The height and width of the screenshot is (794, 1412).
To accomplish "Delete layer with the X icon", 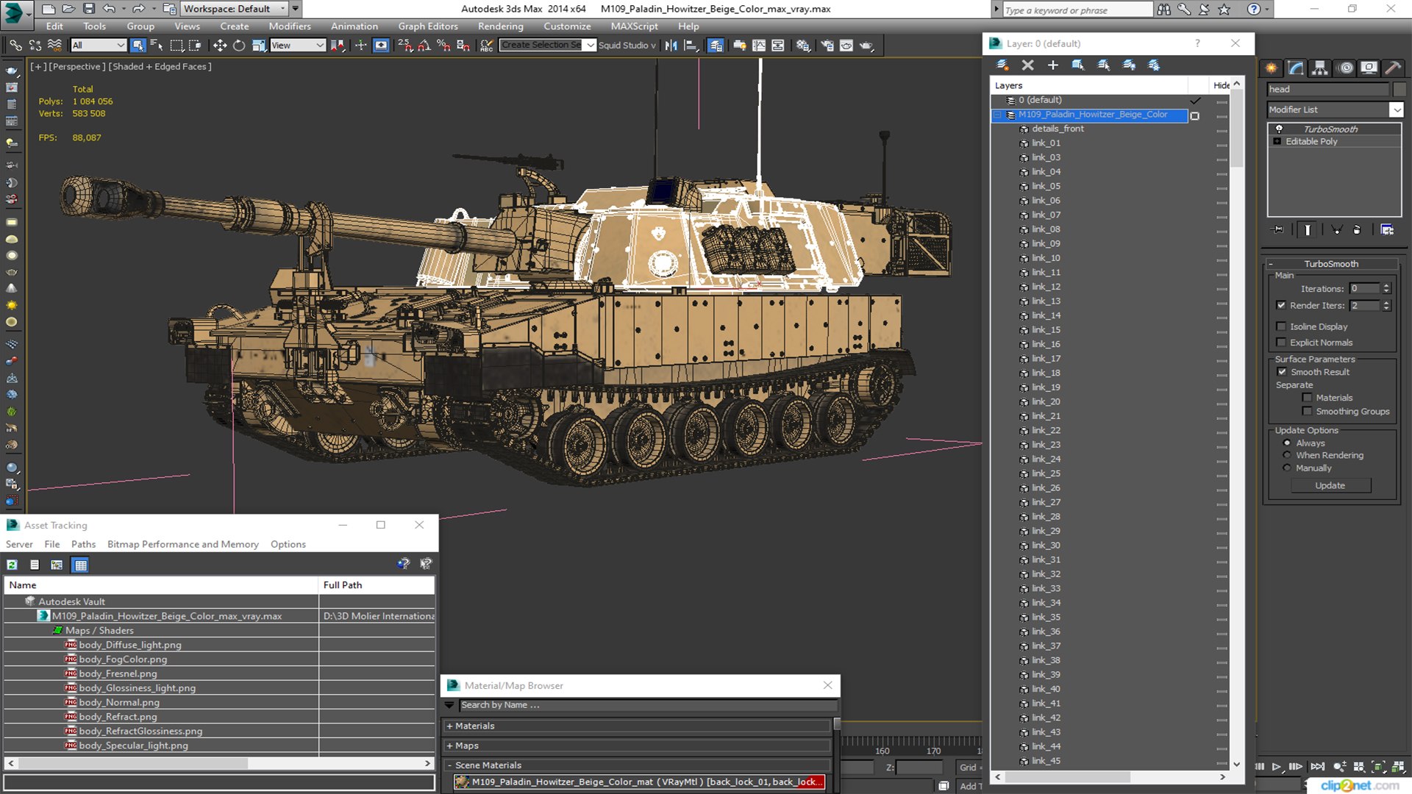I will 1028,65.
